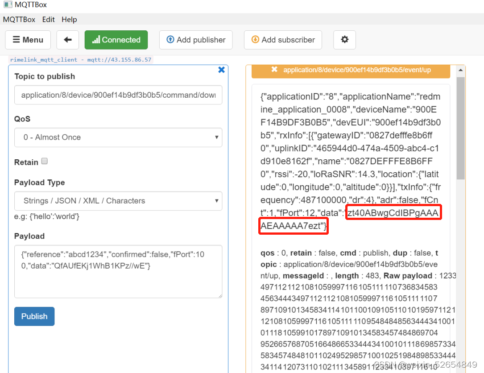Click the back arrow in the toolbar

(x=67, y=40)
